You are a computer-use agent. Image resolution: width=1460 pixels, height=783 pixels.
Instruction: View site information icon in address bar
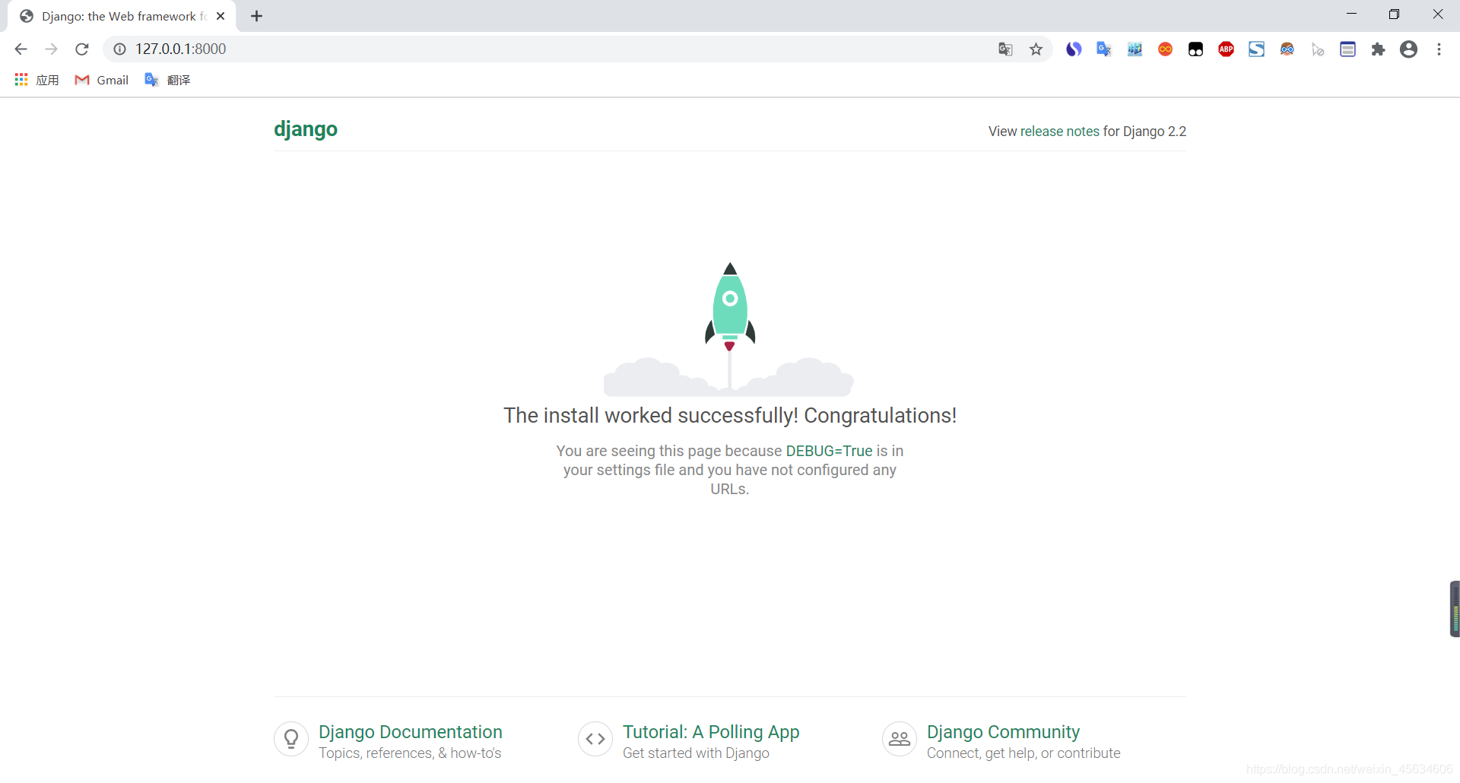[x=119, y=49]
